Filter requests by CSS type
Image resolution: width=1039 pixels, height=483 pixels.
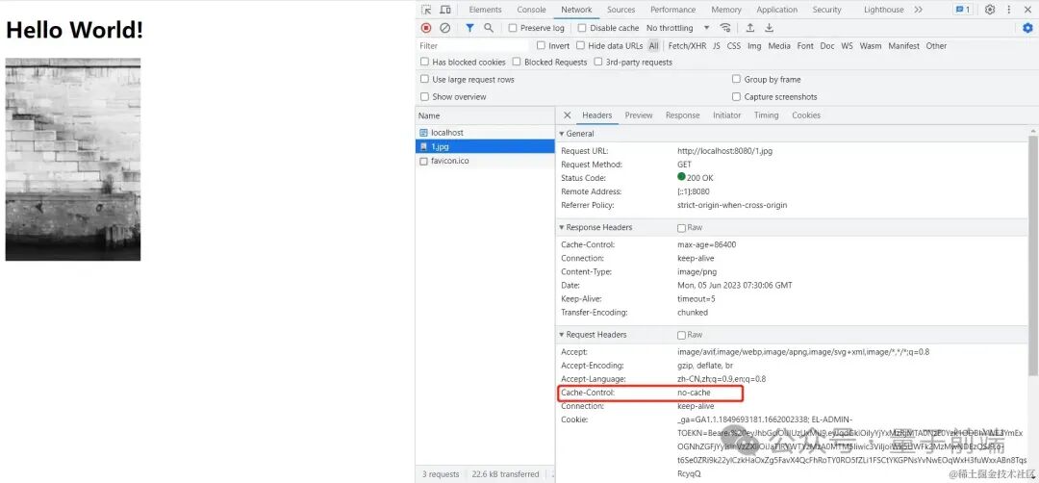[733, 46]
